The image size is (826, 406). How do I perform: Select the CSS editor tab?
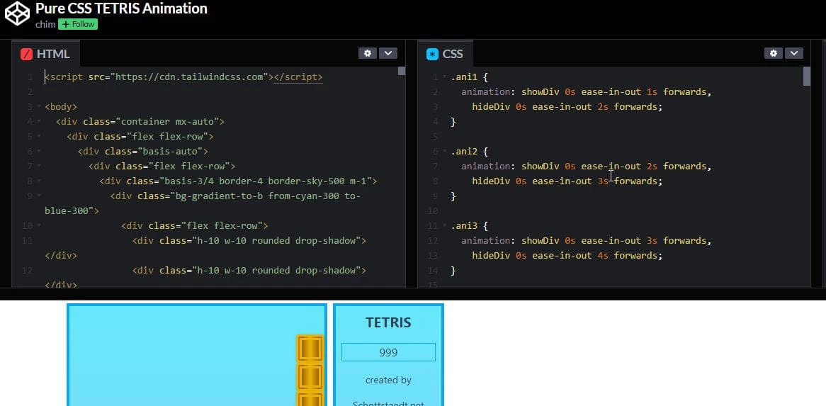click(x=446, y=54)
